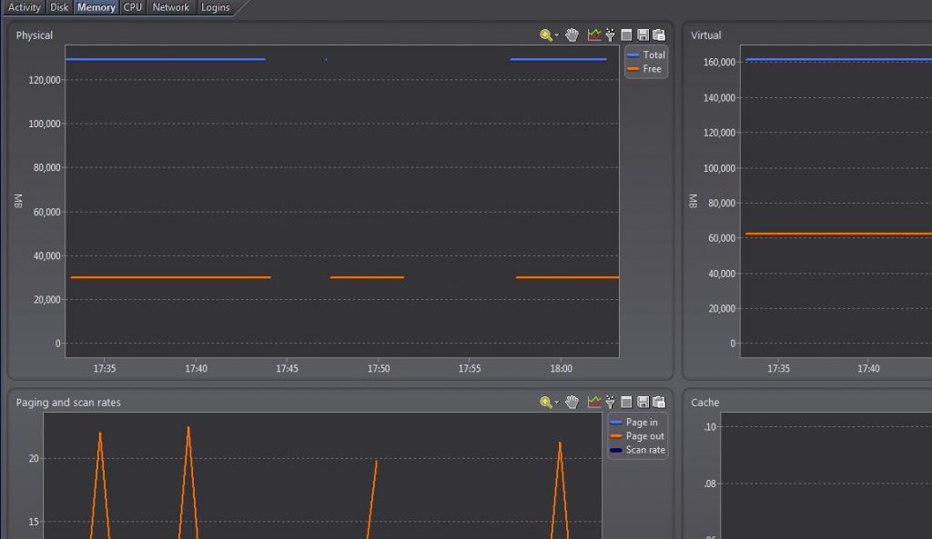
Task: Save the Physical chart with floppy icon
Action: (x=643, y=35)
